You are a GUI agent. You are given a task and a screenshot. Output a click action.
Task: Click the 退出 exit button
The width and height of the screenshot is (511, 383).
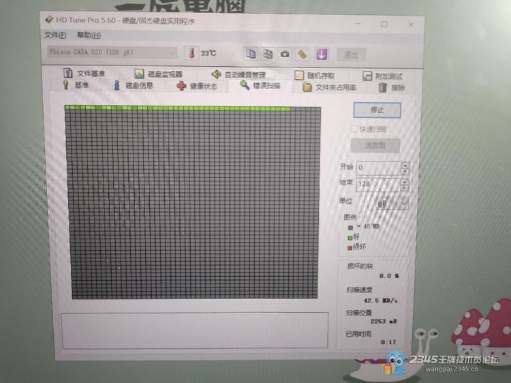(351, 55)
